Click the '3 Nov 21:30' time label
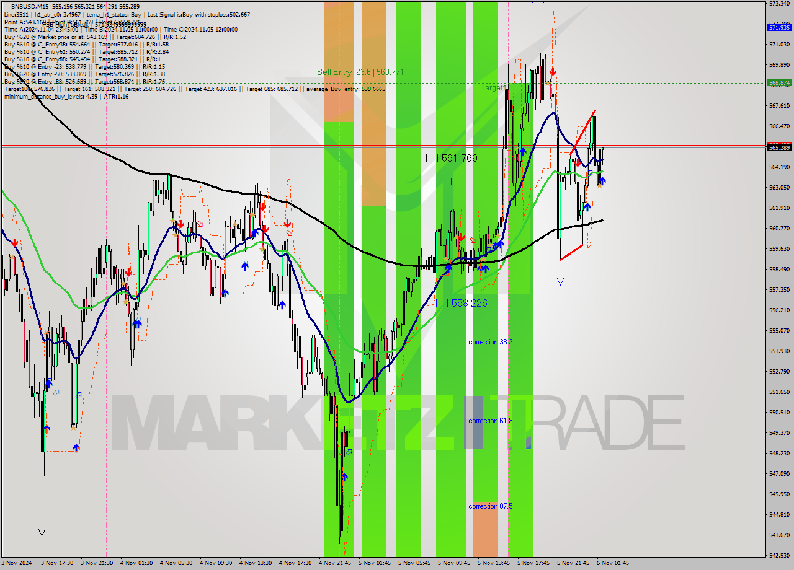Viewport: 794px width, 570px height. coord(97,563)
